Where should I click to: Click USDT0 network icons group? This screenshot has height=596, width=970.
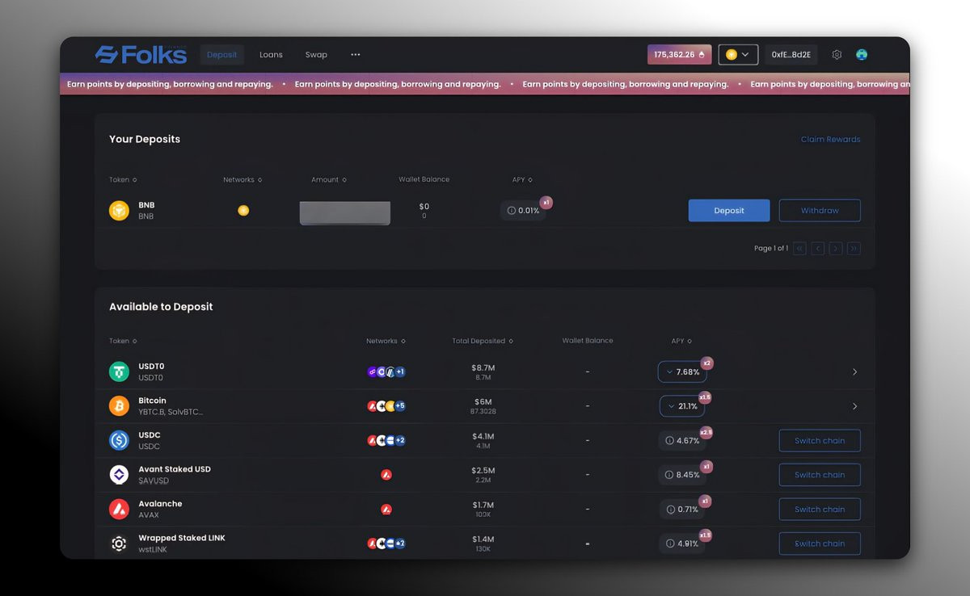(x=386, y=371)
